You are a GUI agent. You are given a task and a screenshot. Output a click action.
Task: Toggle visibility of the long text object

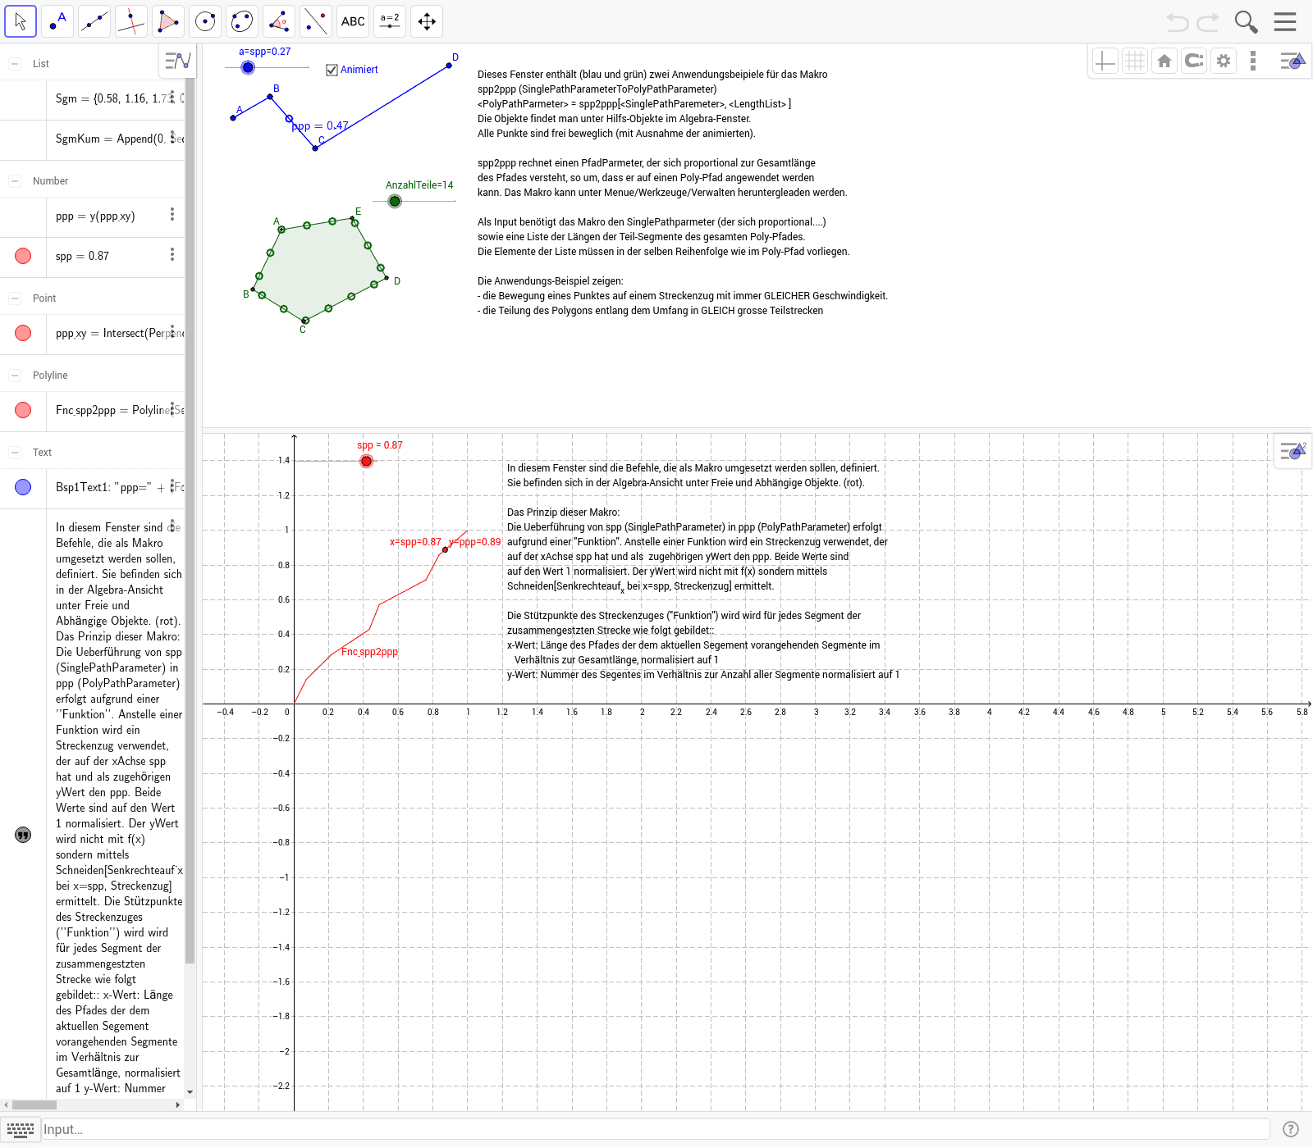(23, 835)
